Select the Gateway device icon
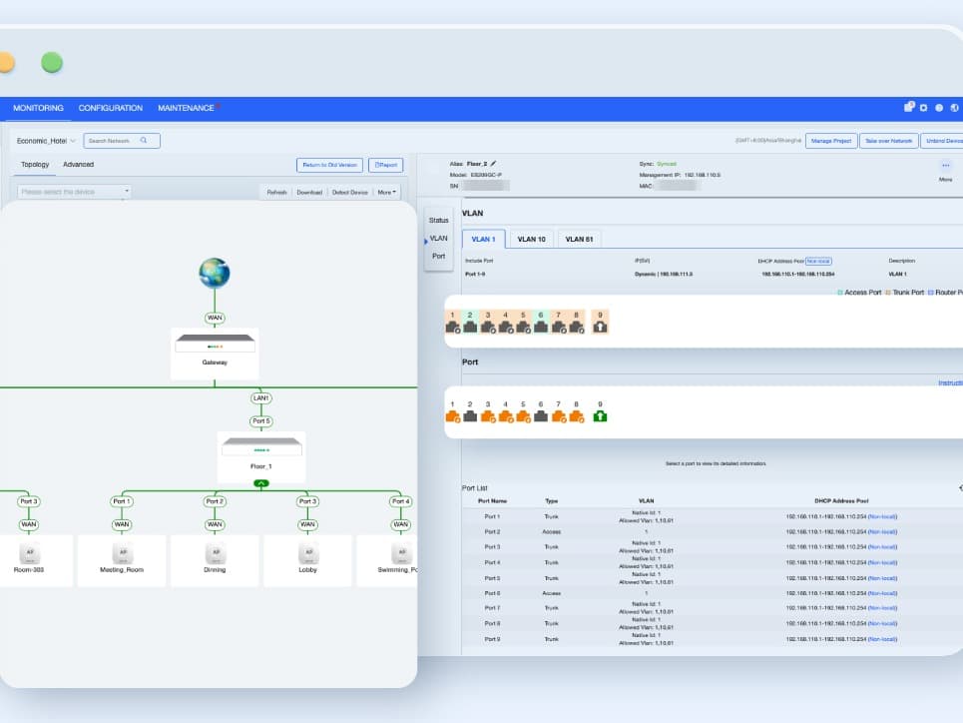963x723 pixels. point(215,343)
